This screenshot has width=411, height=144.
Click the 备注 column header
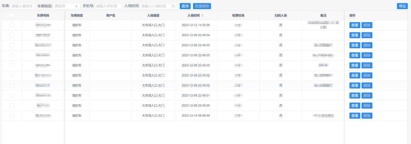(x=323, y=16)
